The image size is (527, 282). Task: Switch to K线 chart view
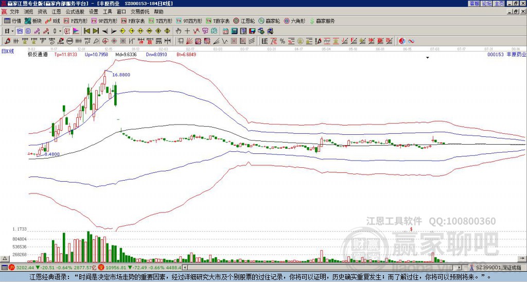click(x=52, y=21)
